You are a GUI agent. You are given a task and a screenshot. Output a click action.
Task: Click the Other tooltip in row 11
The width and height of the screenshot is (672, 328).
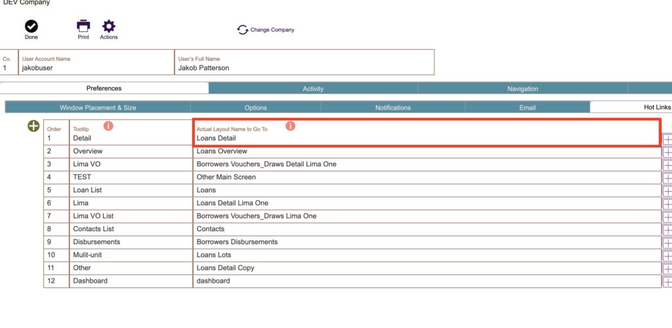point(131,268)
